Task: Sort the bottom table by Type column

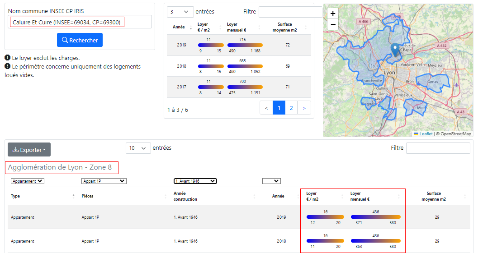Action: pyautogui.click(x=73, y=196)
